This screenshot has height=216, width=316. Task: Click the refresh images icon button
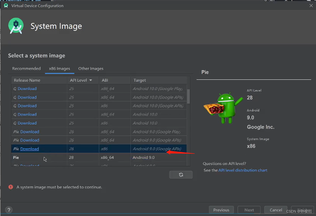tap(181, 175)
